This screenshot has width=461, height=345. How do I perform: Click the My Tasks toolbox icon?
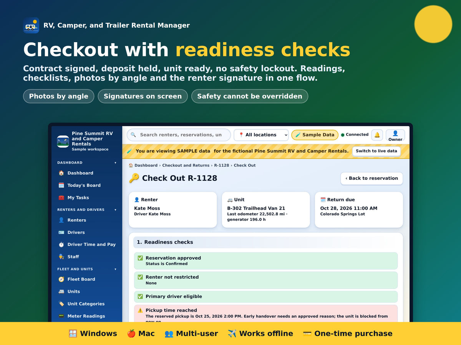(61, 197)
